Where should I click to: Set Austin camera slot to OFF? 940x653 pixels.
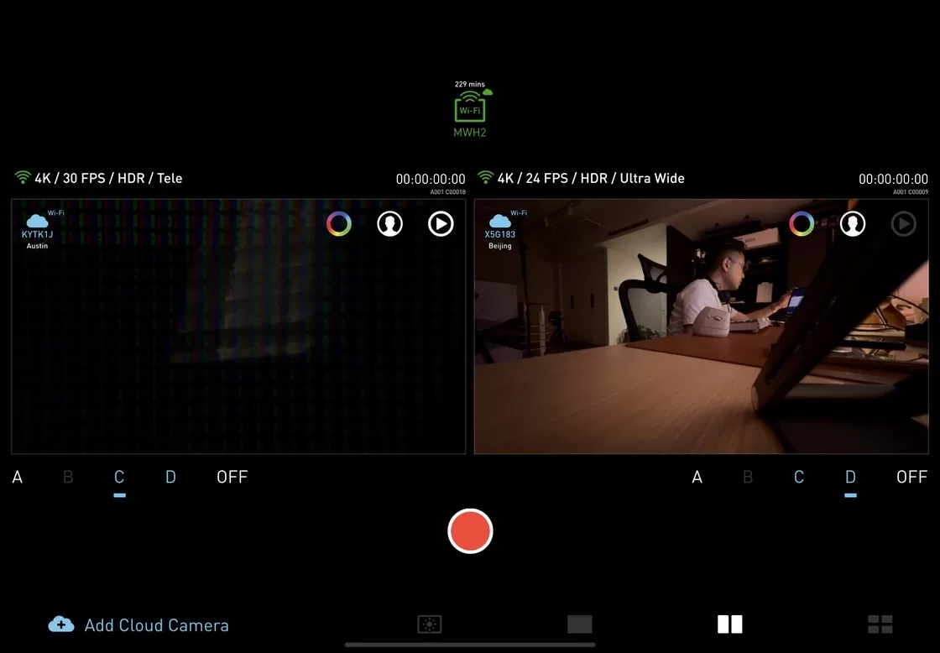tap(232, 478)
